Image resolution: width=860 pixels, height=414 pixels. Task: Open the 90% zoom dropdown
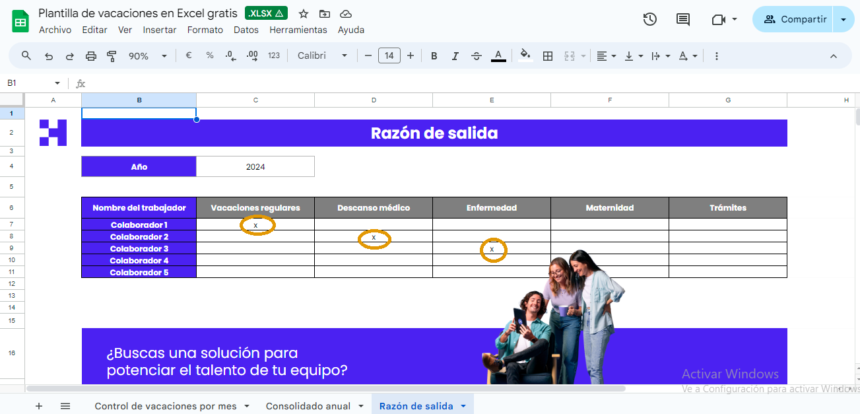click(x=147, y=56)
